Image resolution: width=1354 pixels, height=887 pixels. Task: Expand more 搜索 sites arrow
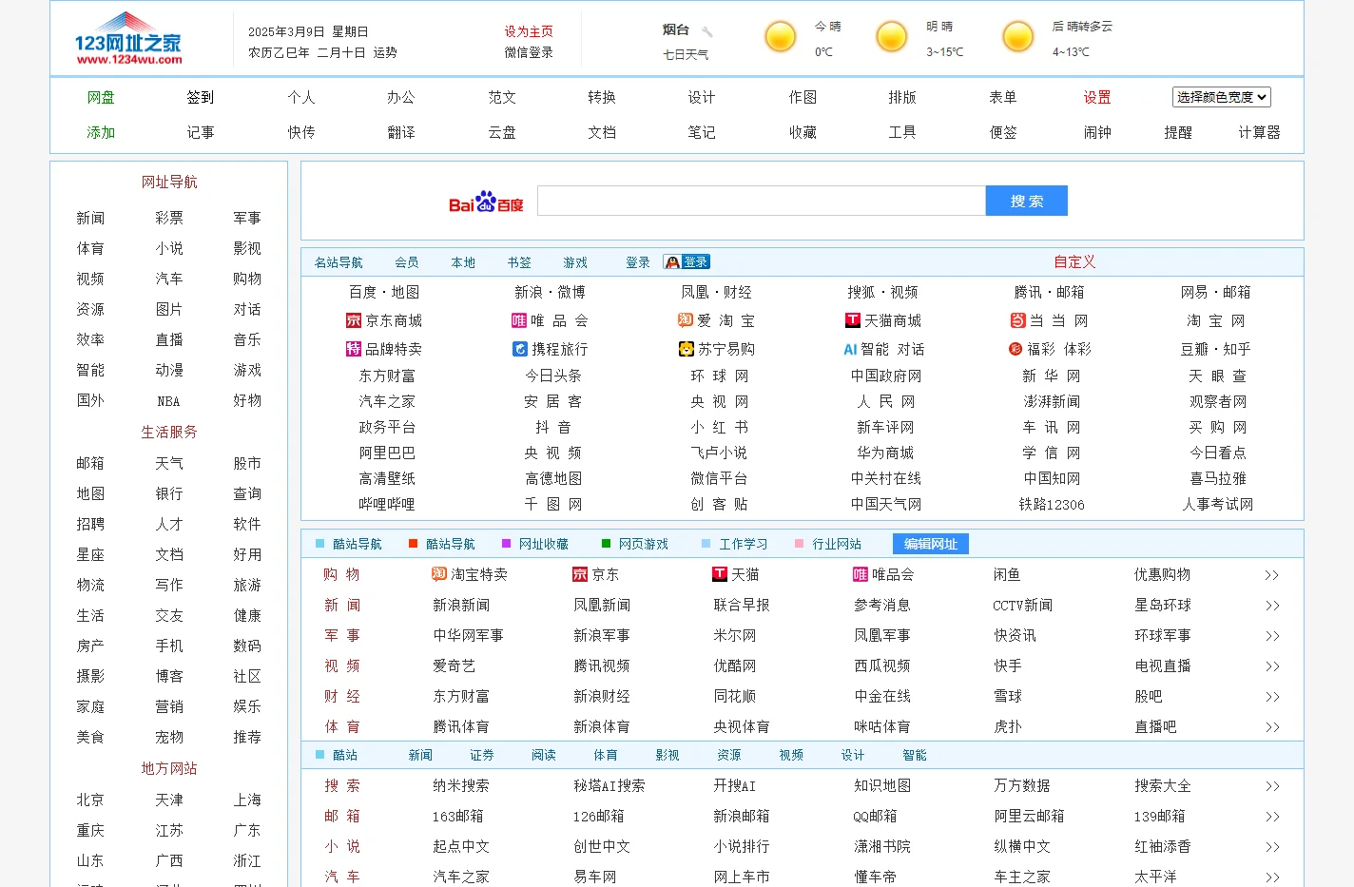point(1272,786)
